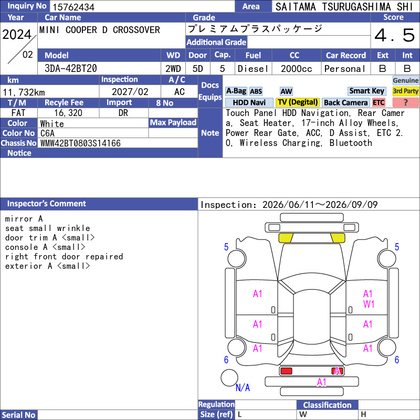The width and height of the screenshot is (420, 420).
Task: Click chassis number WMW42BT0803S14166
Action: coord(80,143)
